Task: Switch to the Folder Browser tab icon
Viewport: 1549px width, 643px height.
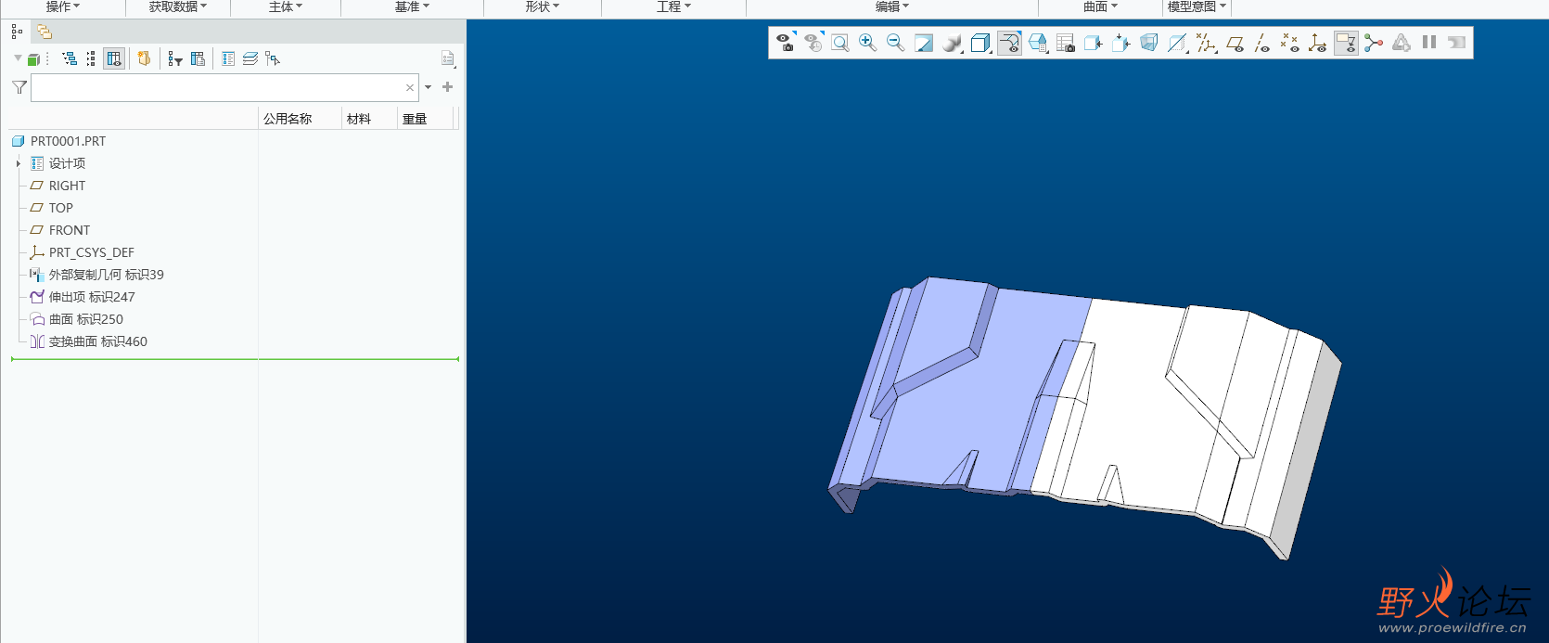Action: (44, 32)
